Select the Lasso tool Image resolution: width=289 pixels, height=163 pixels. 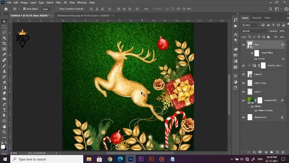click(4, 32)
